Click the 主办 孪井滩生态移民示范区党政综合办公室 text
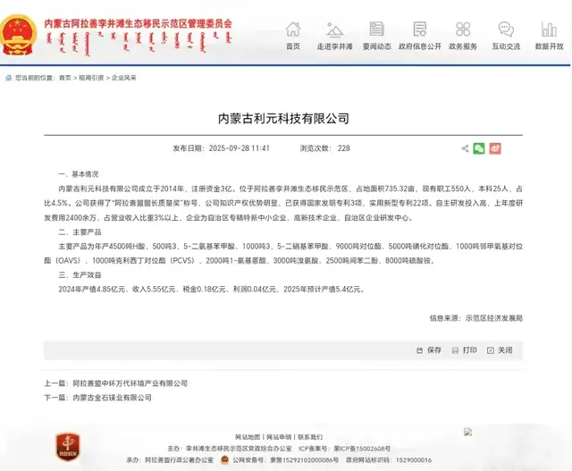572x471 pixels. pos(230,449)
